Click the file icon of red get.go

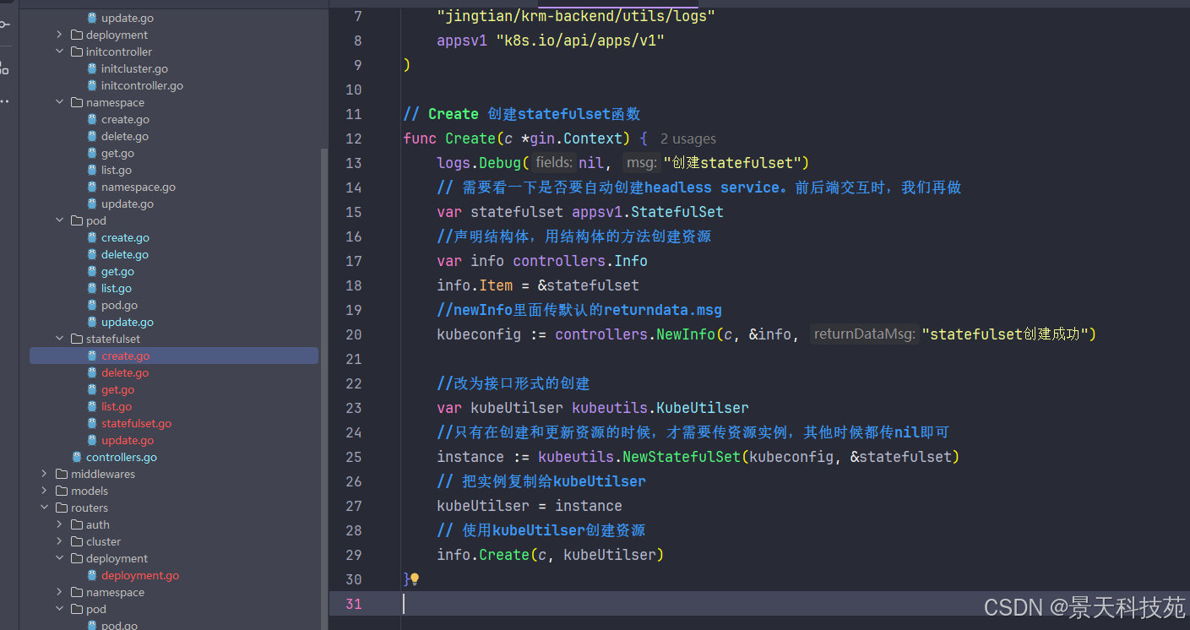[x=92, y=389]
